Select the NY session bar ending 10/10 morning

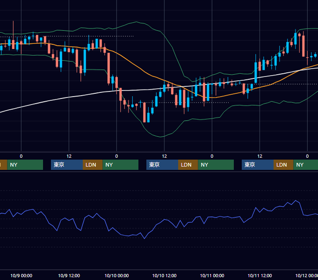(121, 165)
